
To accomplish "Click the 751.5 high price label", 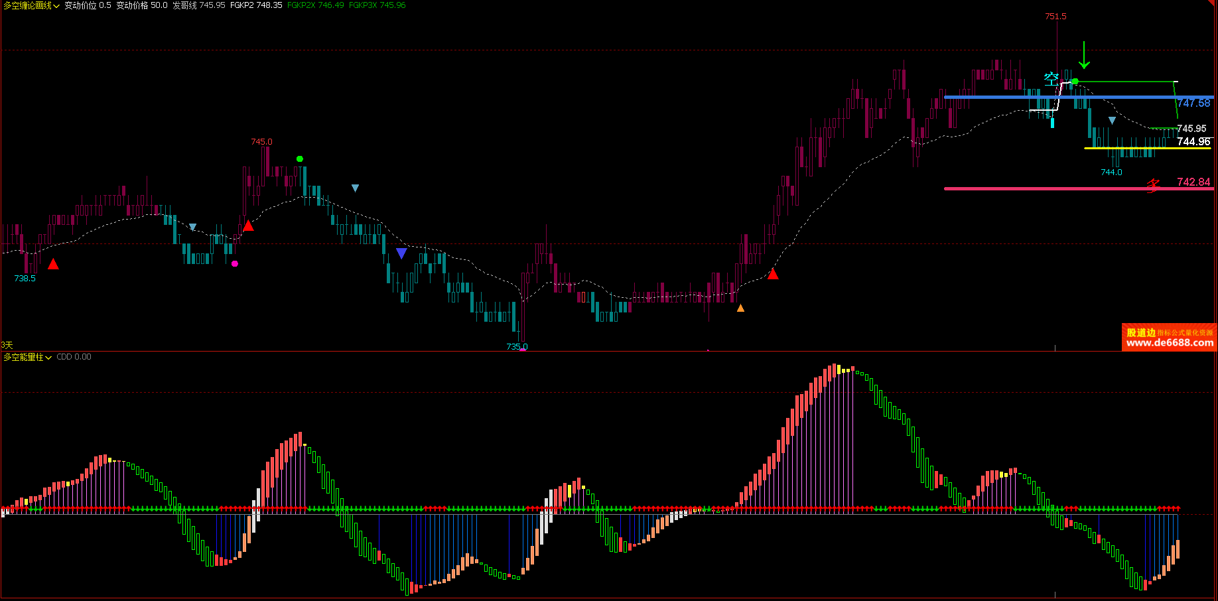I will pyautogui.click(x=1055, y=17).
